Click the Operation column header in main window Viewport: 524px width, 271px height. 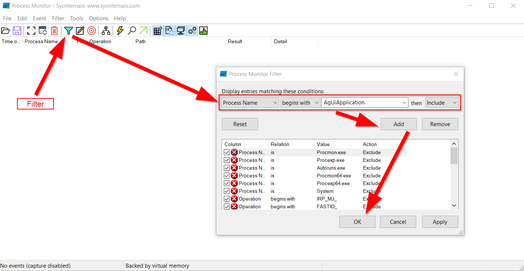110,41
